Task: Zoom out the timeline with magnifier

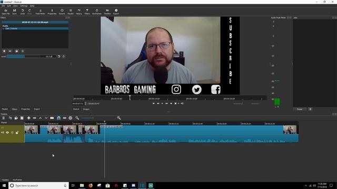Action: click(77, 118)
